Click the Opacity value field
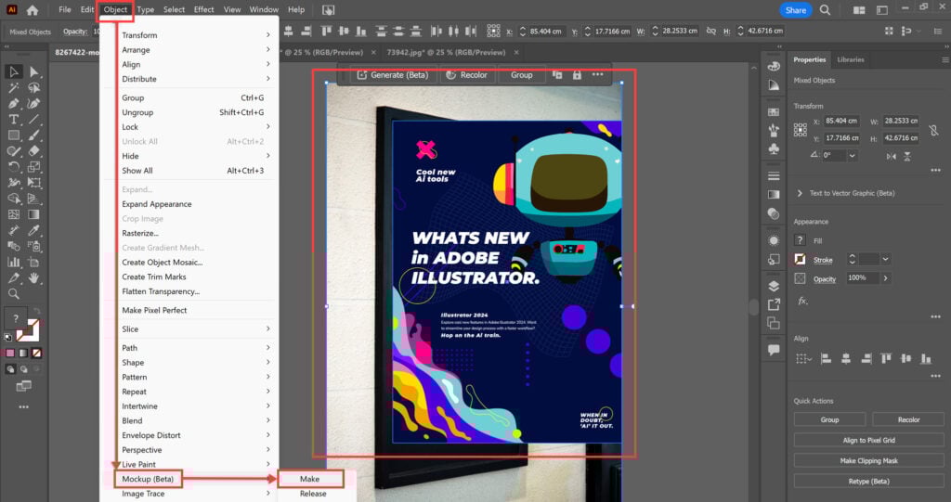 pyautogui.click(x=861, y=278)
